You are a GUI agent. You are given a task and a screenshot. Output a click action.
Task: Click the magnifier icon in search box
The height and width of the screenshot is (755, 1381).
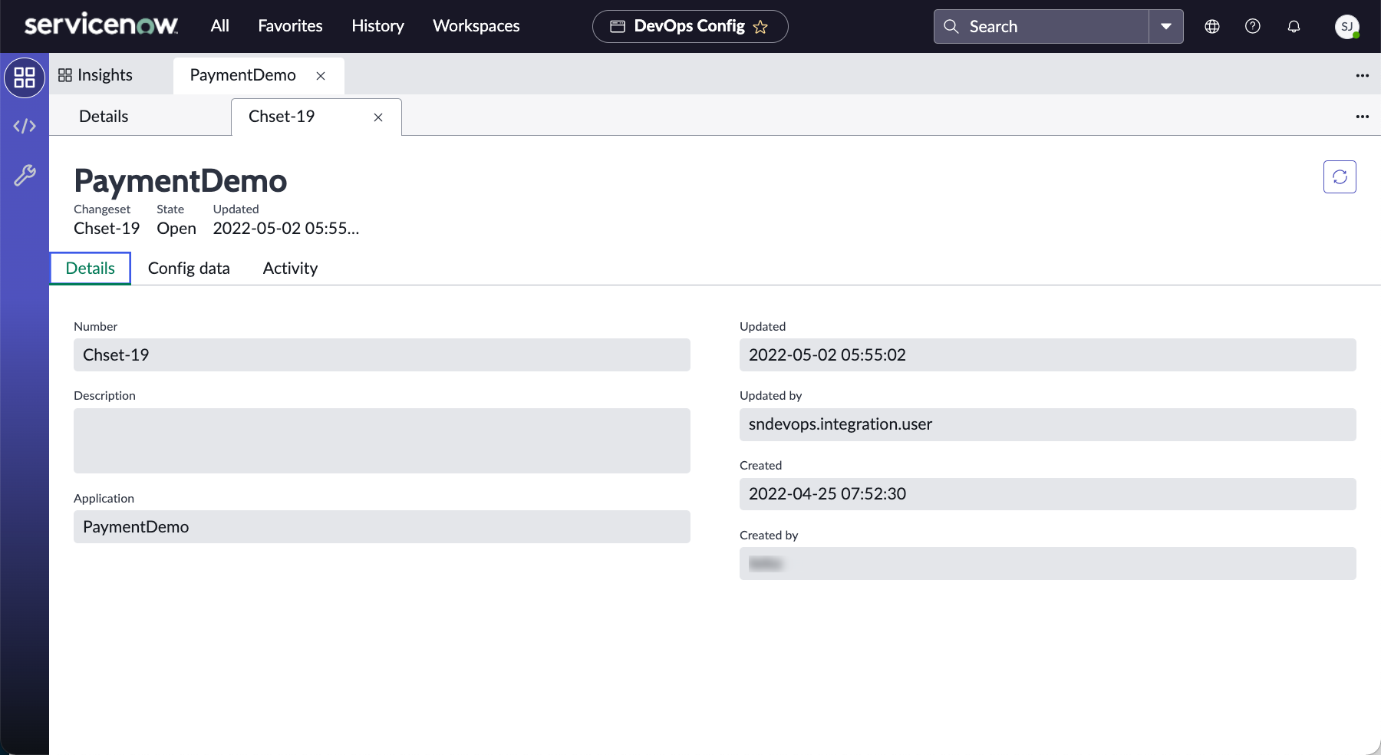(951, 26)
